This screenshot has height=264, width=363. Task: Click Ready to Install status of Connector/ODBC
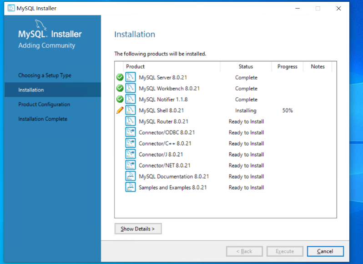pyautogui.click(x=246, y=133)
